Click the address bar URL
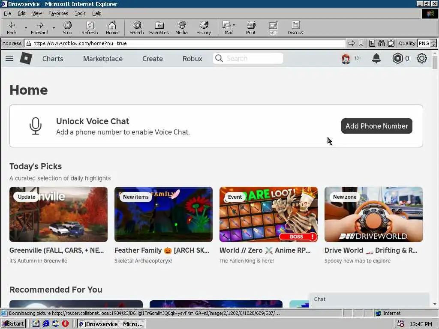This screenshot has height=329, width=439. (80, 43)
